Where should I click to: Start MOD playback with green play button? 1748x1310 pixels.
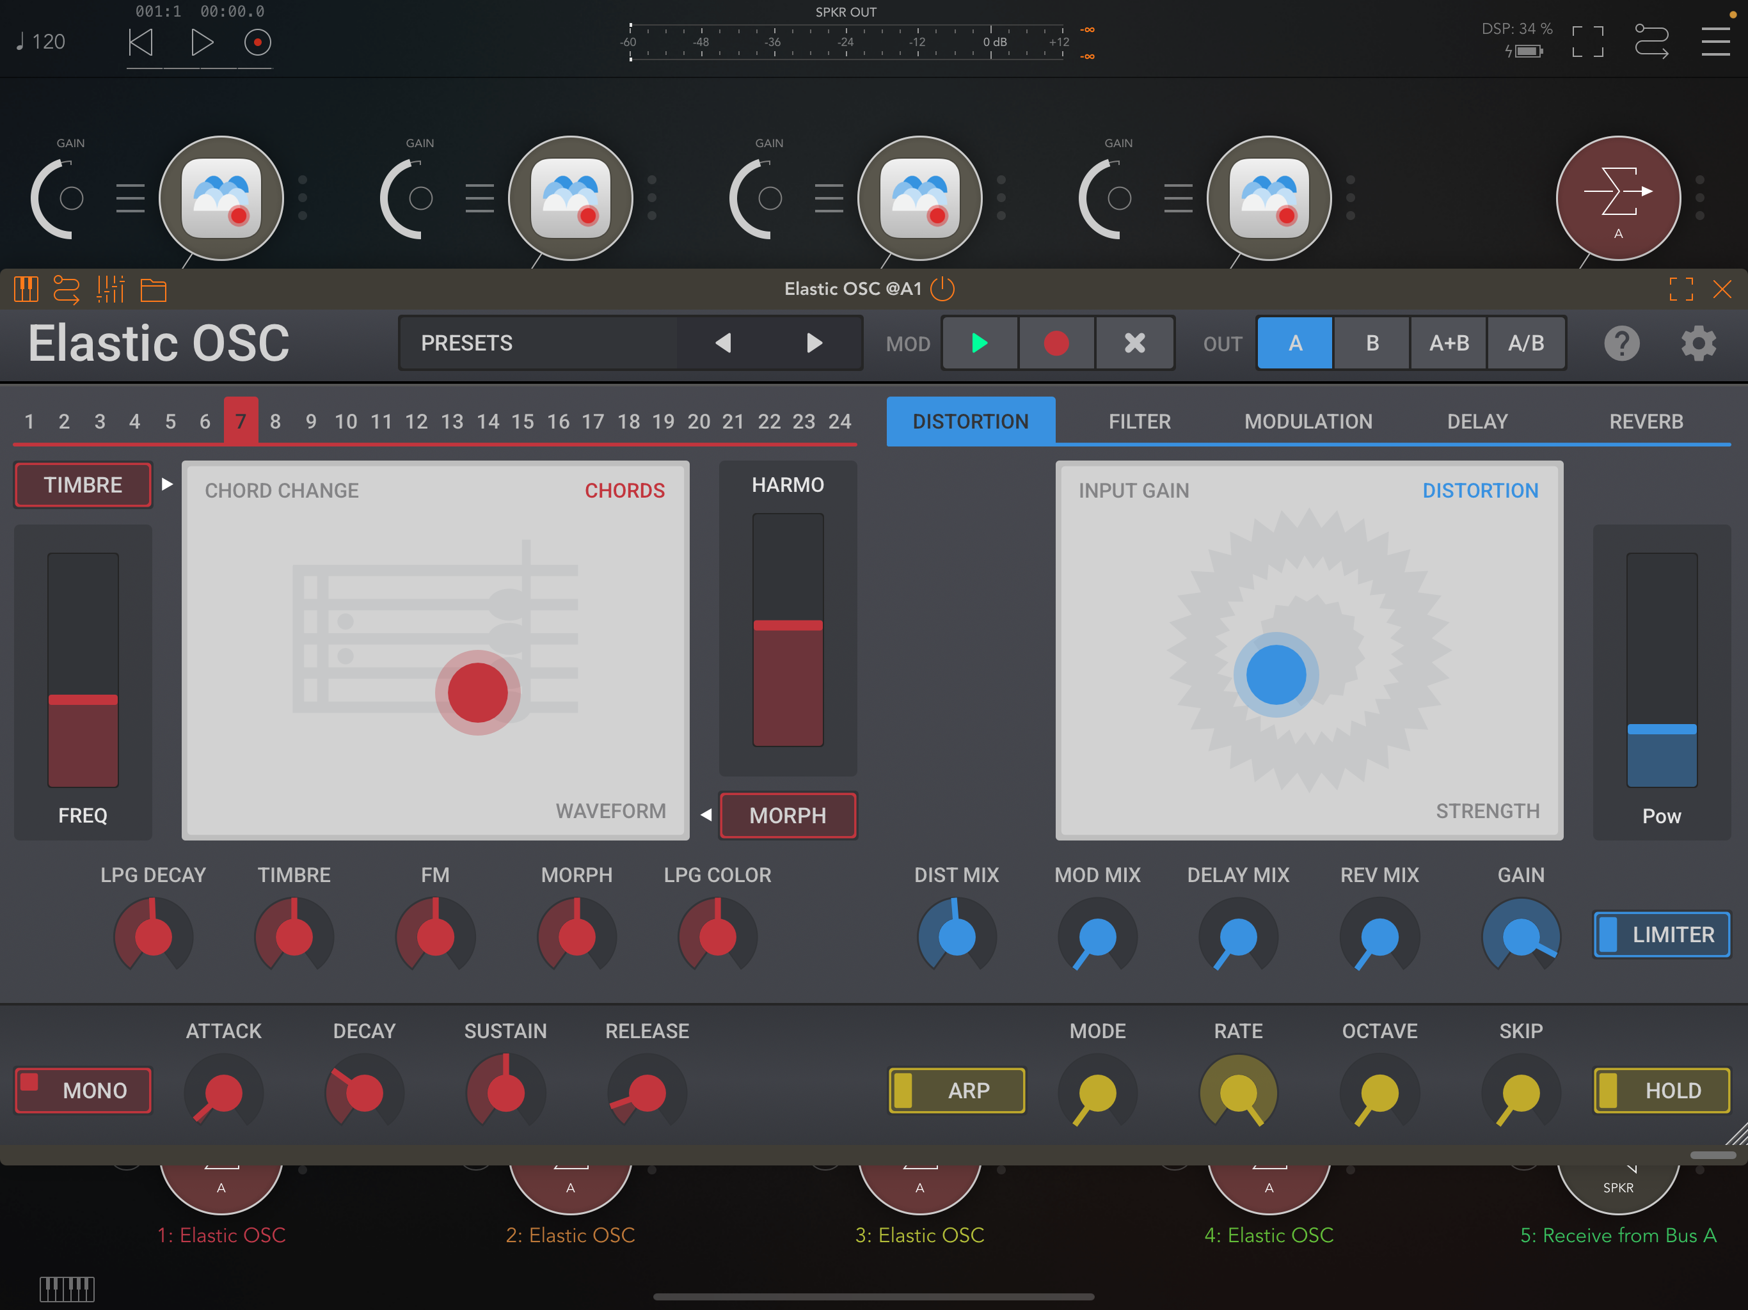click(980, 343)
